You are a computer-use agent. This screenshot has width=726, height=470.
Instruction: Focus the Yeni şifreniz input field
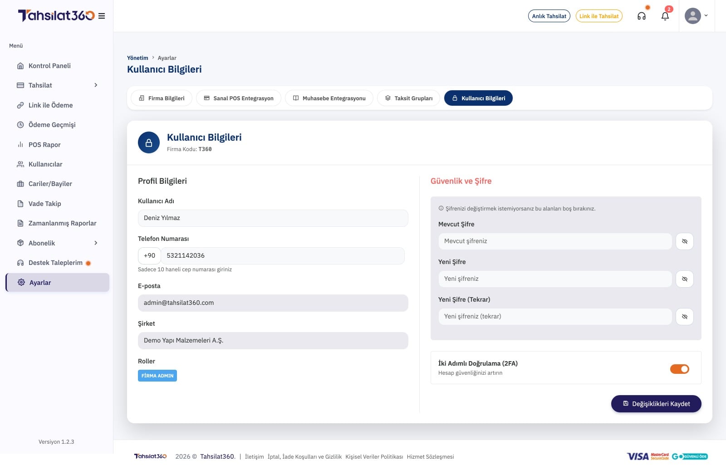coord(555,279)
